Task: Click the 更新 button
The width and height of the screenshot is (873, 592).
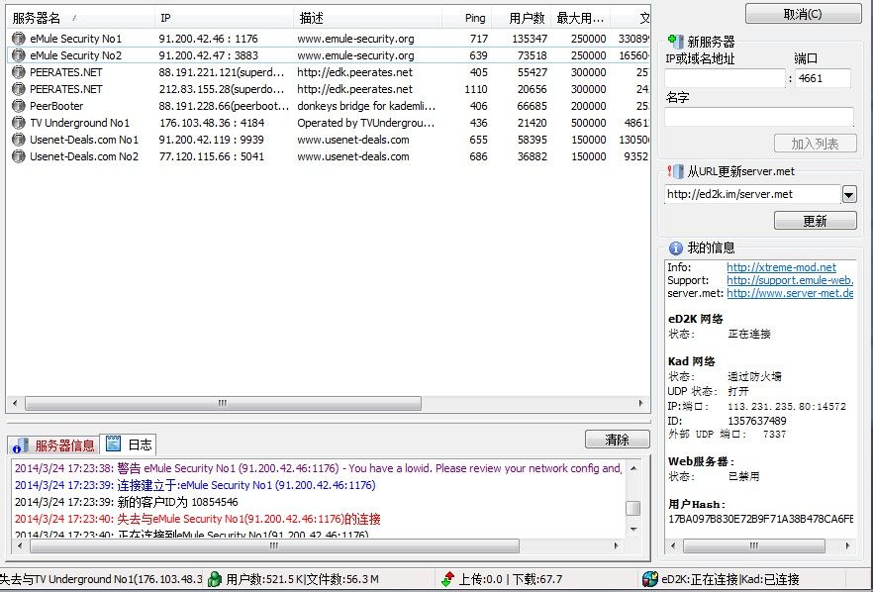Action: (816, 221)
